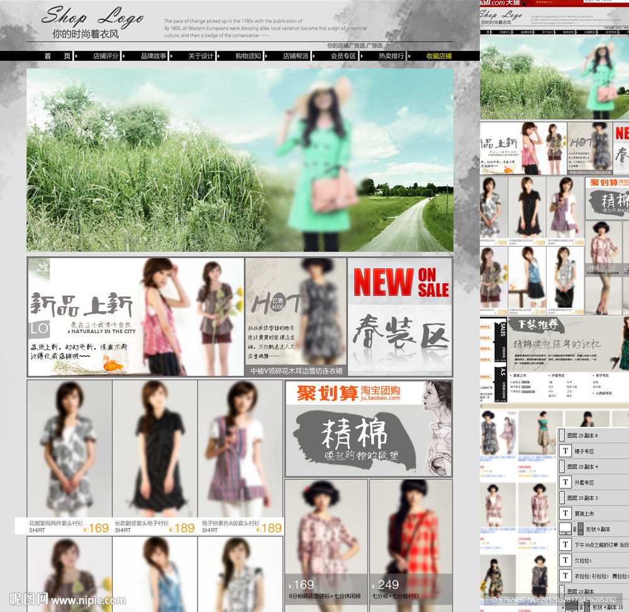This screenshot has height=612, width=629.
Task: Select the 夏装上市 layer name
Action: click(x=584, y=514)
